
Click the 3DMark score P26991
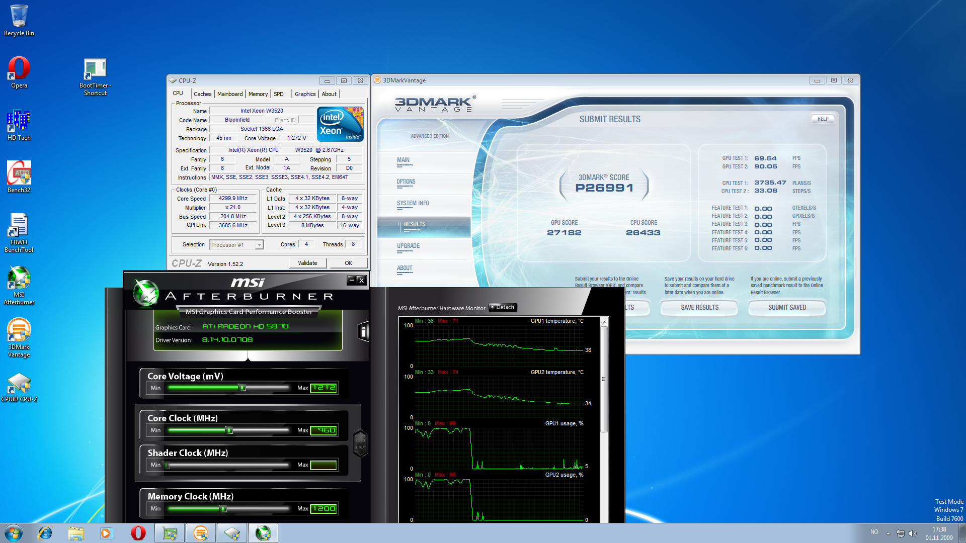tap(604, 188)
